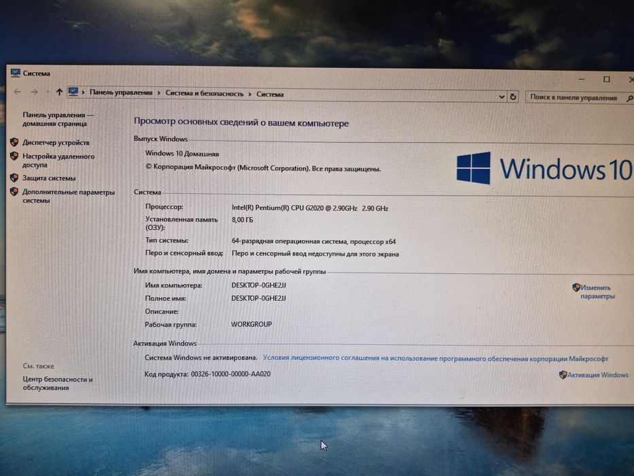Open 'Система и безопасность' breadcrumb
This screenshot has height=476, width=634.
click(204, 94)
